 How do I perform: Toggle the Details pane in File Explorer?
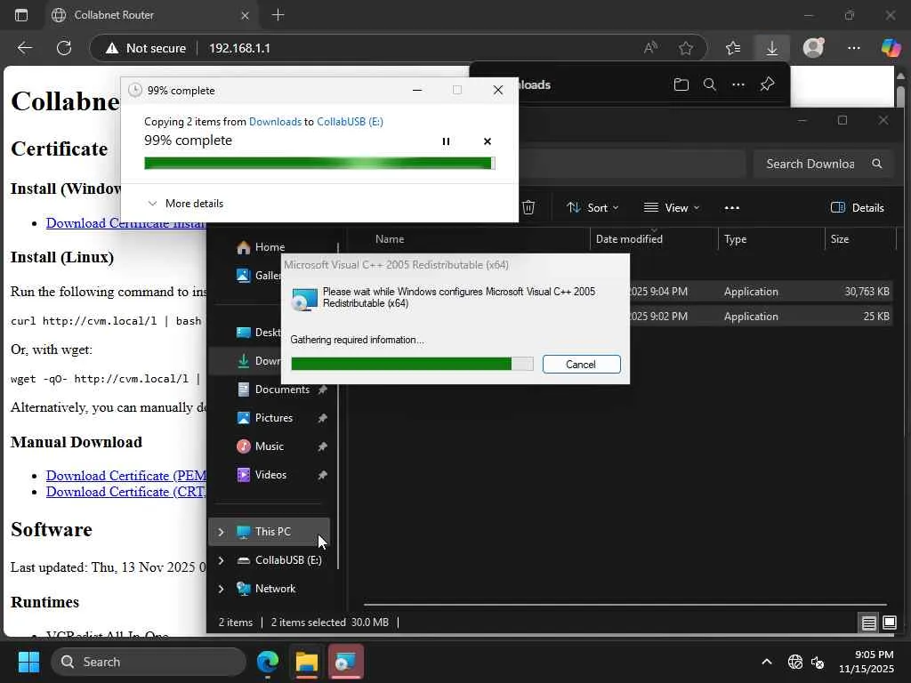coord(858,207)
